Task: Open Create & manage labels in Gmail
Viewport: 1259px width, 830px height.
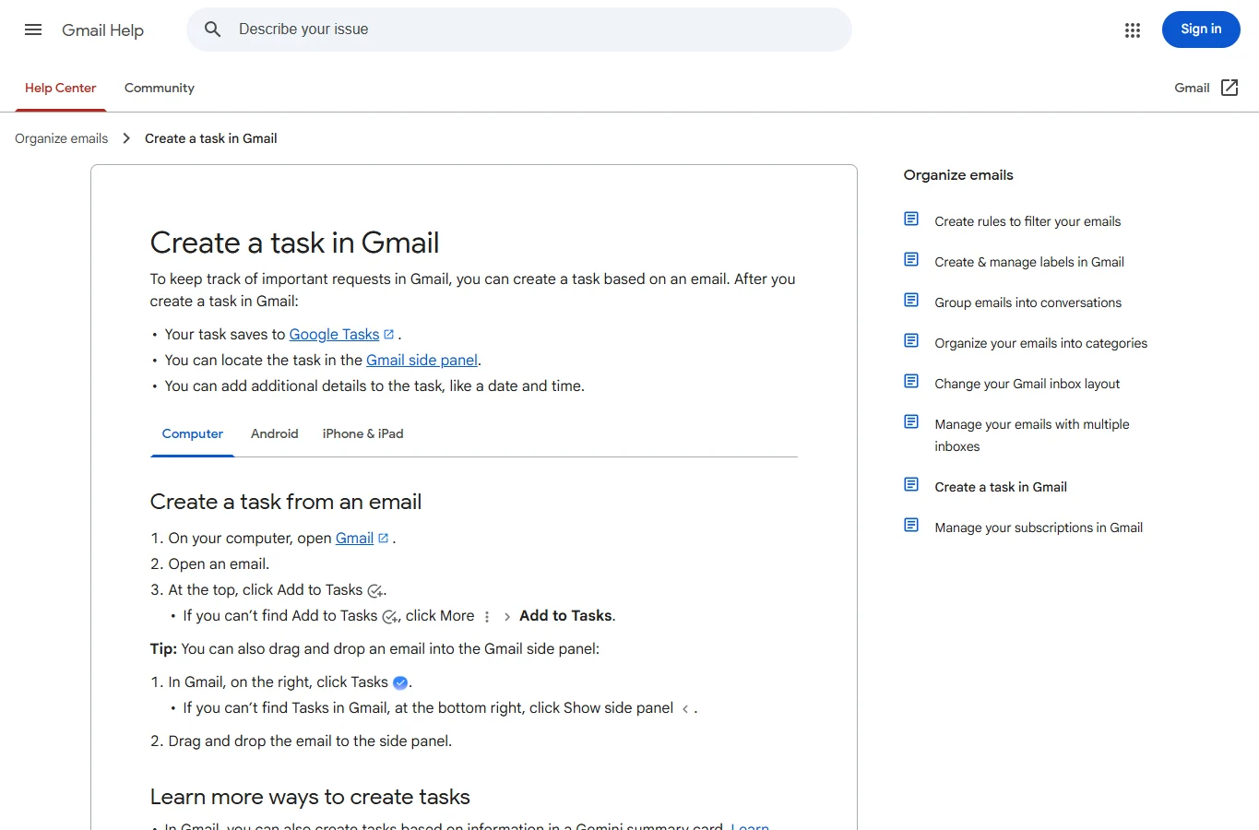Action: pos(1029,262)
